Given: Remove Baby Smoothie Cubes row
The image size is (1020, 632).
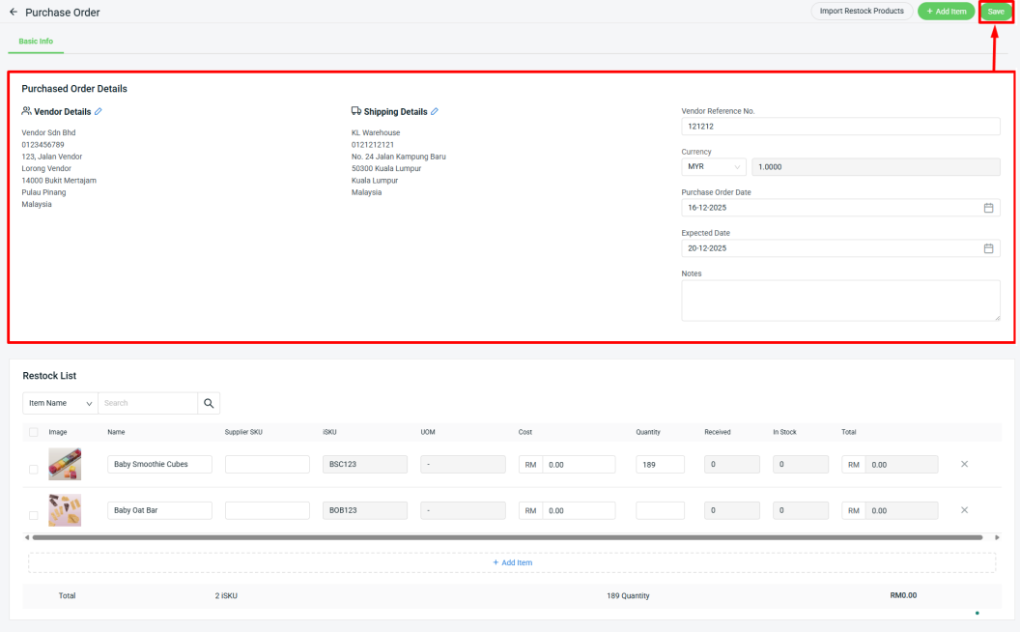Looking at the screenshot, I should pos(964,465).
